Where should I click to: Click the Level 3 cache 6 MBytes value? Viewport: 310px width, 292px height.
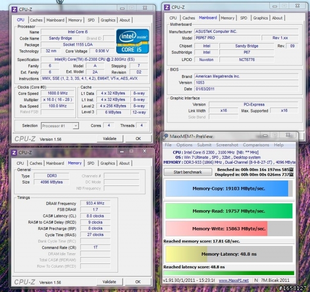(x=113, y=112)
